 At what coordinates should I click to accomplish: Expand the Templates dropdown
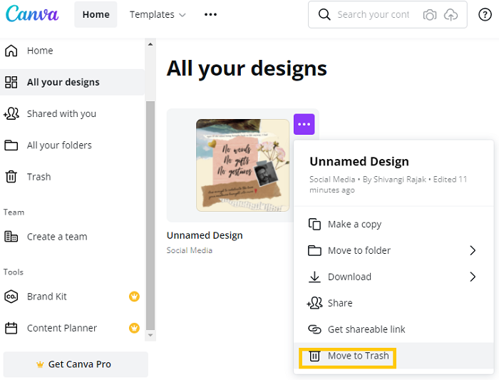(x=158, y=14)
